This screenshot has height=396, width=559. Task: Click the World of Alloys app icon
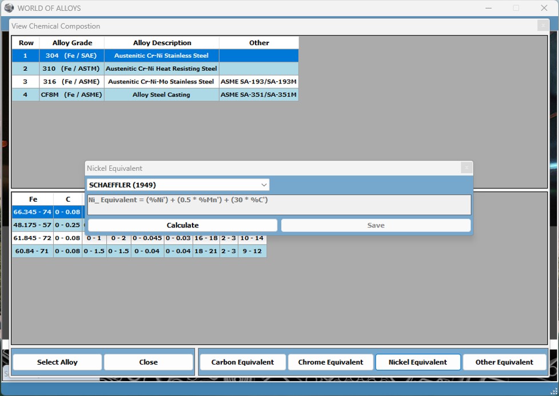[9, 8]
